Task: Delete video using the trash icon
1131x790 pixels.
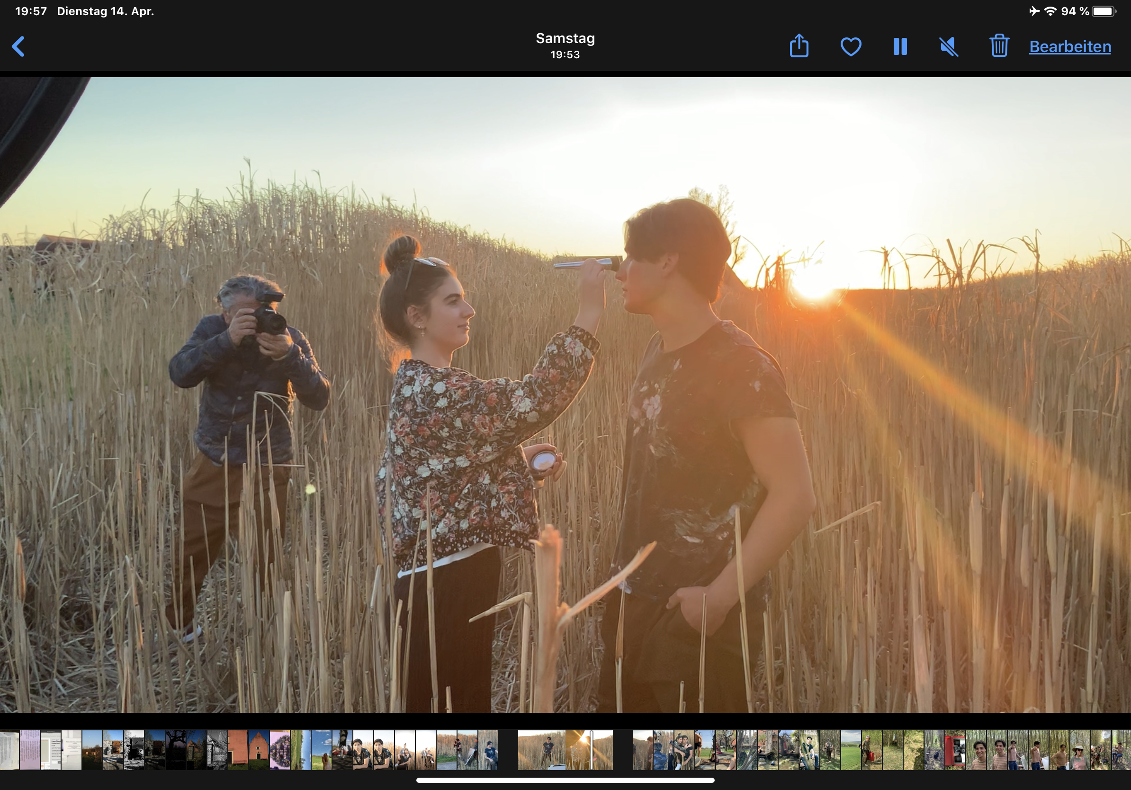Action: click(x=999, y=46)
